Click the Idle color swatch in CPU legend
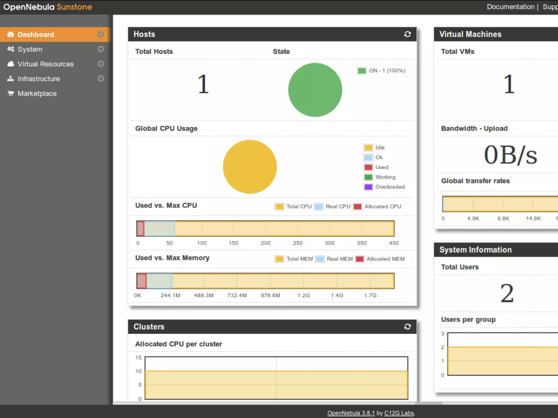The height and width of the screenshot is (418, 558). tap(368, 148)
